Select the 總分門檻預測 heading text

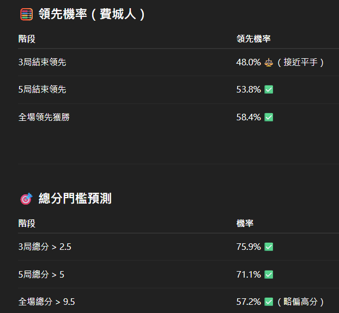(x=75, y=199)
